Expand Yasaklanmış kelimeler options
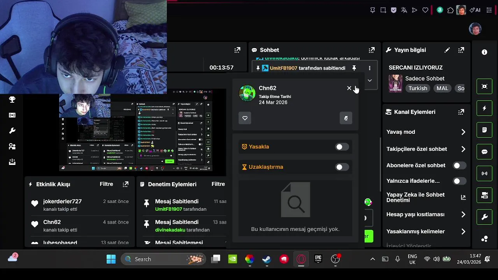The width and height of the screenshot is (498, 280). coord(463,231)
